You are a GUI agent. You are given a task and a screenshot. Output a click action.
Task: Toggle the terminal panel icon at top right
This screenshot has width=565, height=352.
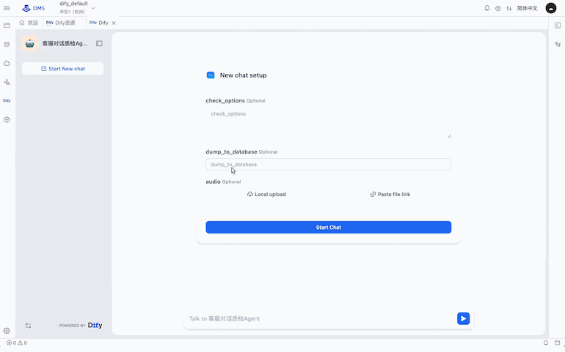[558, 25]
